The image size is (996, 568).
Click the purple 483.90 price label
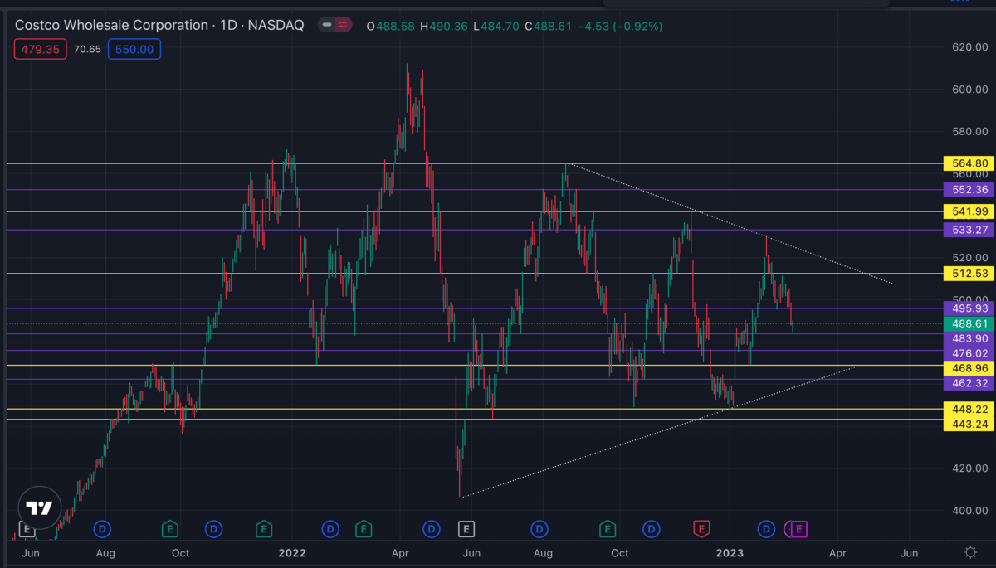969,338
